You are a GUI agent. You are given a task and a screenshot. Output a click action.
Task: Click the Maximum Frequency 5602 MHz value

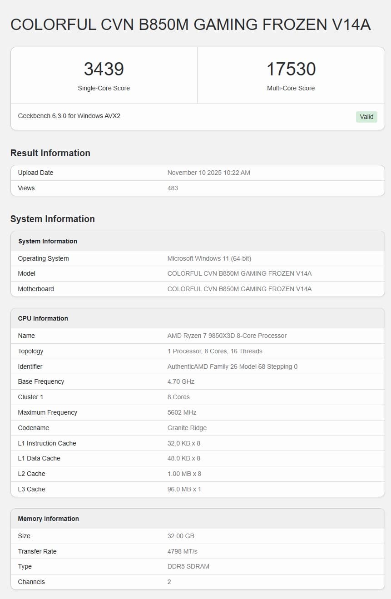(x=182, y=412)
